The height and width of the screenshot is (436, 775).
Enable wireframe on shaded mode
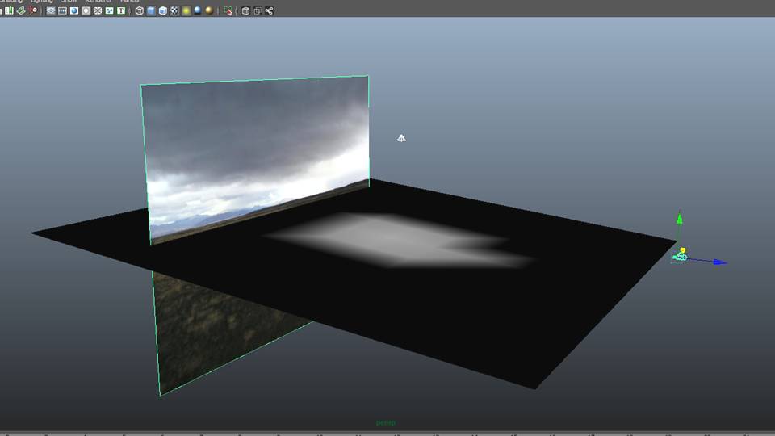[x=162, y=10]
